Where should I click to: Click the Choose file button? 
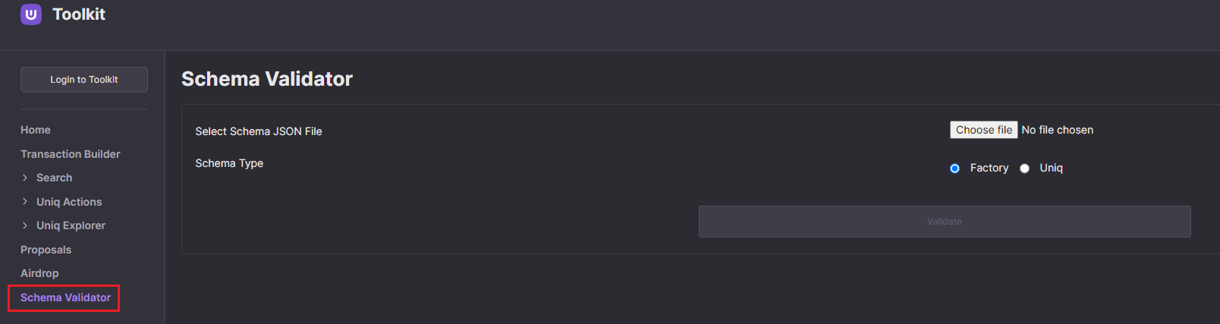984,130
